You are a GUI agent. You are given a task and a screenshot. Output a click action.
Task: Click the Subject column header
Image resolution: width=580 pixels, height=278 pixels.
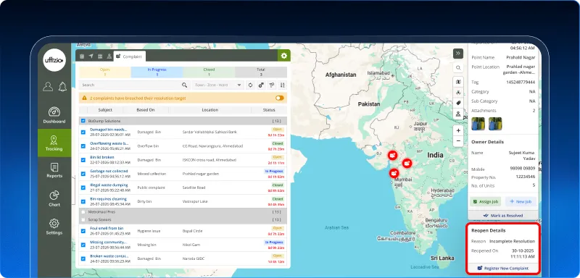[x=105, y=110]
